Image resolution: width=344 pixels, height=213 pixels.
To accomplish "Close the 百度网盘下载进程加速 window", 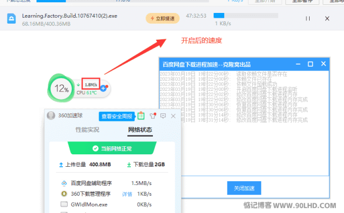I will point(324,64).
